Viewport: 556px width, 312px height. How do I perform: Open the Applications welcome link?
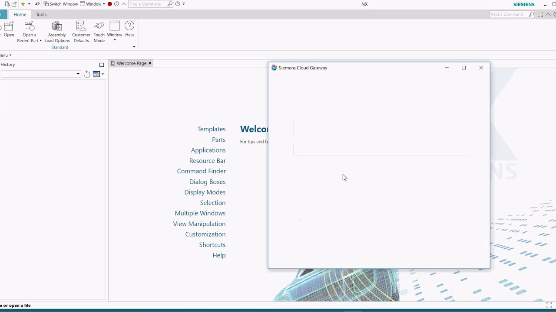pos(208,150)
